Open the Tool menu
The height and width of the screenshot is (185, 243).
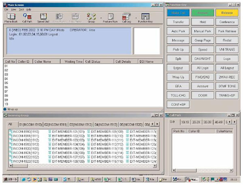point(21,10)
